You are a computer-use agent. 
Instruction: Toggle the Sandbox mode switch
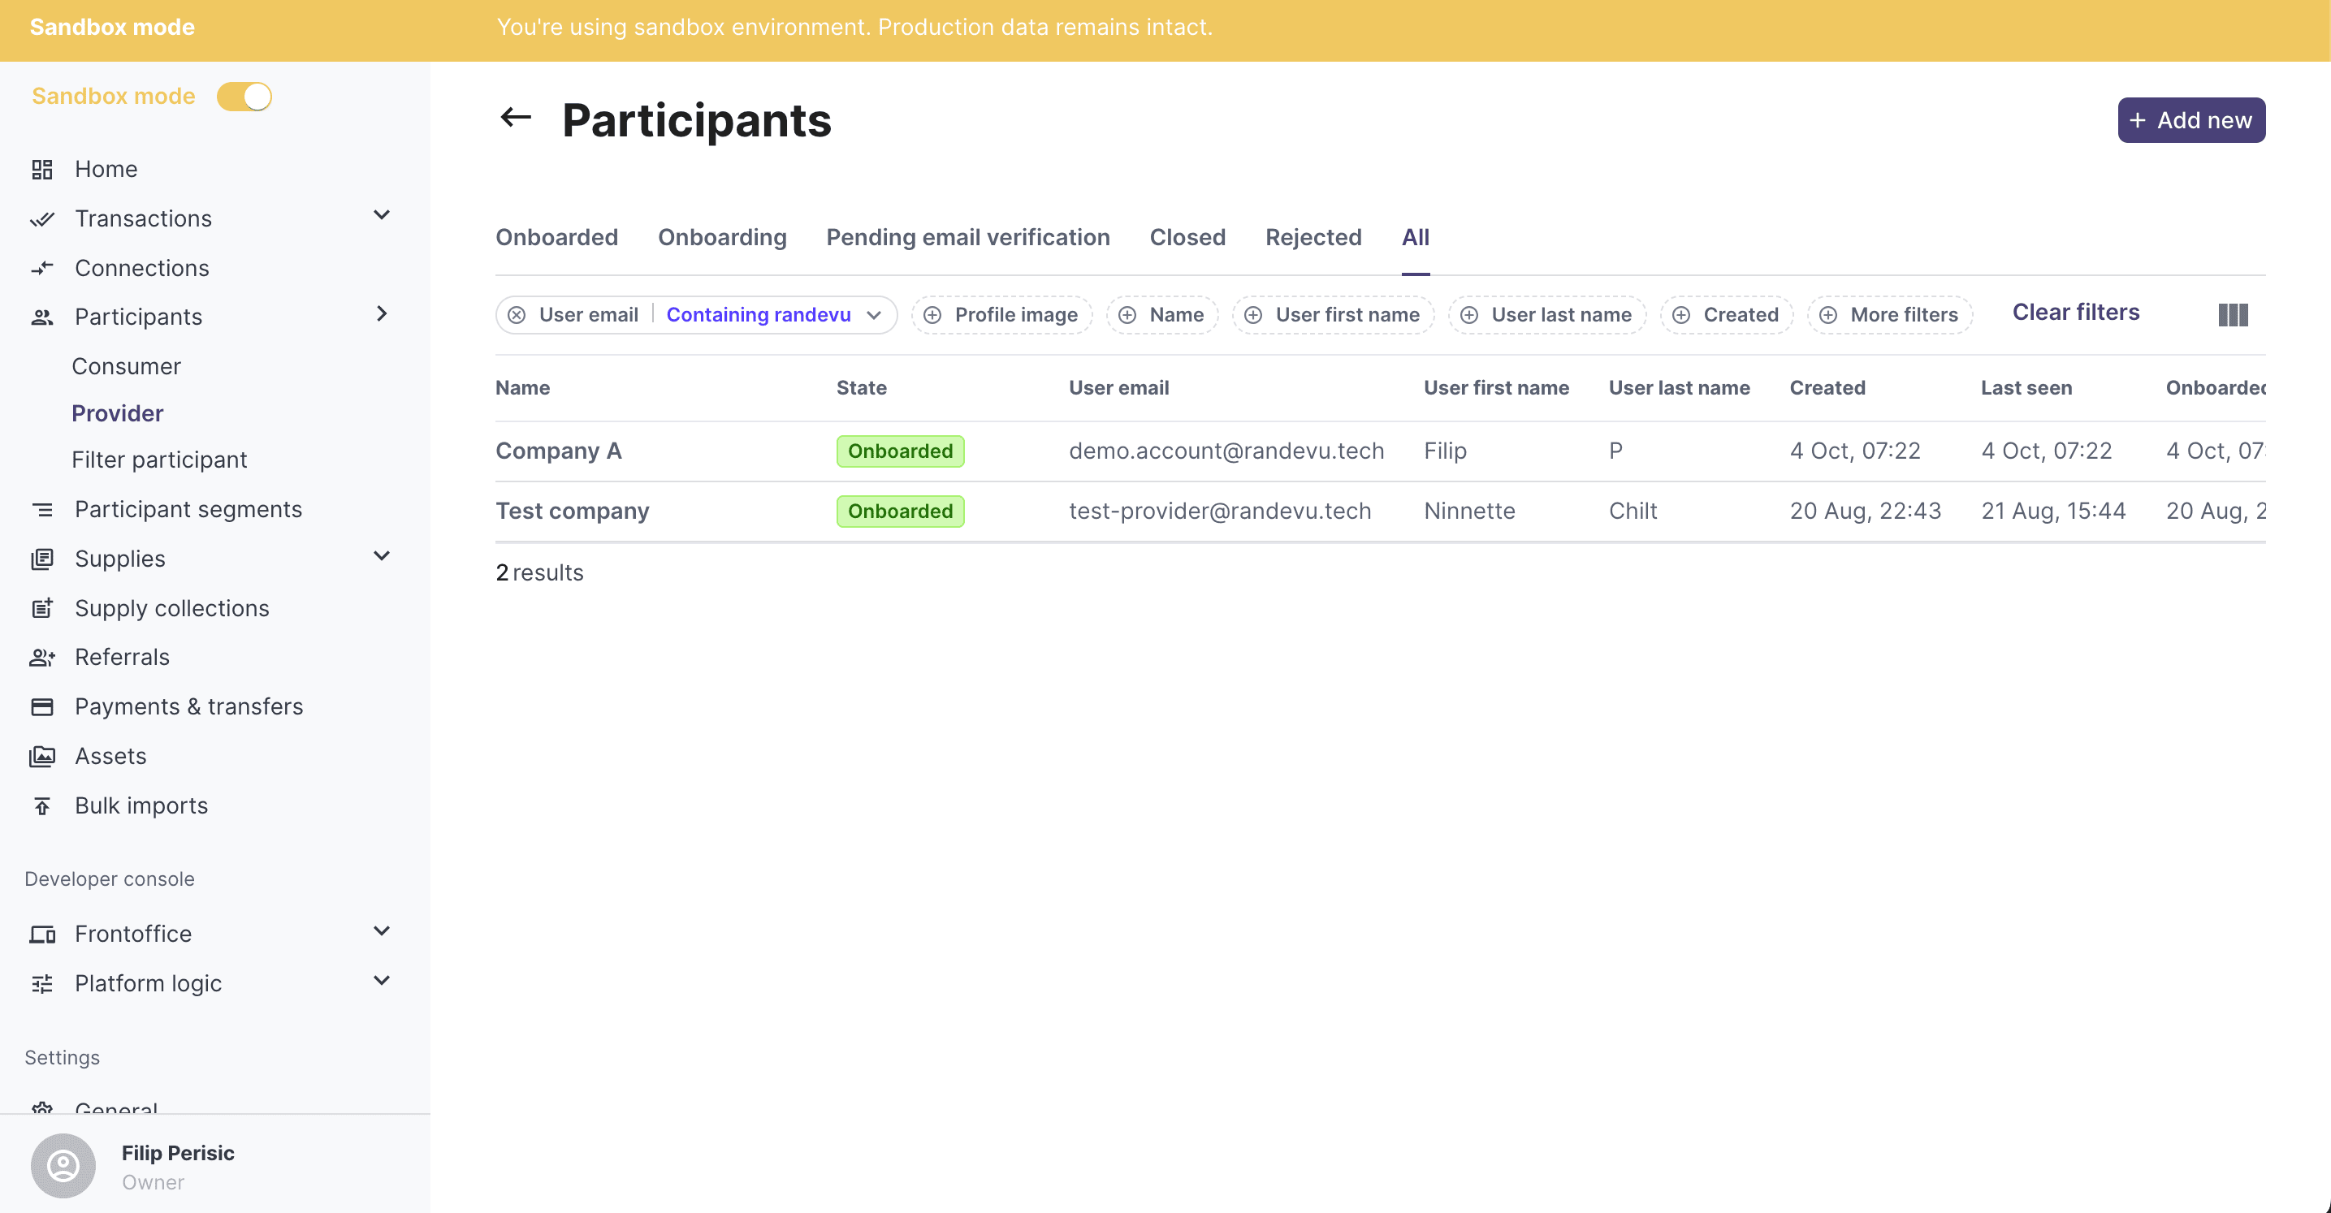click(x=245, y=96)
